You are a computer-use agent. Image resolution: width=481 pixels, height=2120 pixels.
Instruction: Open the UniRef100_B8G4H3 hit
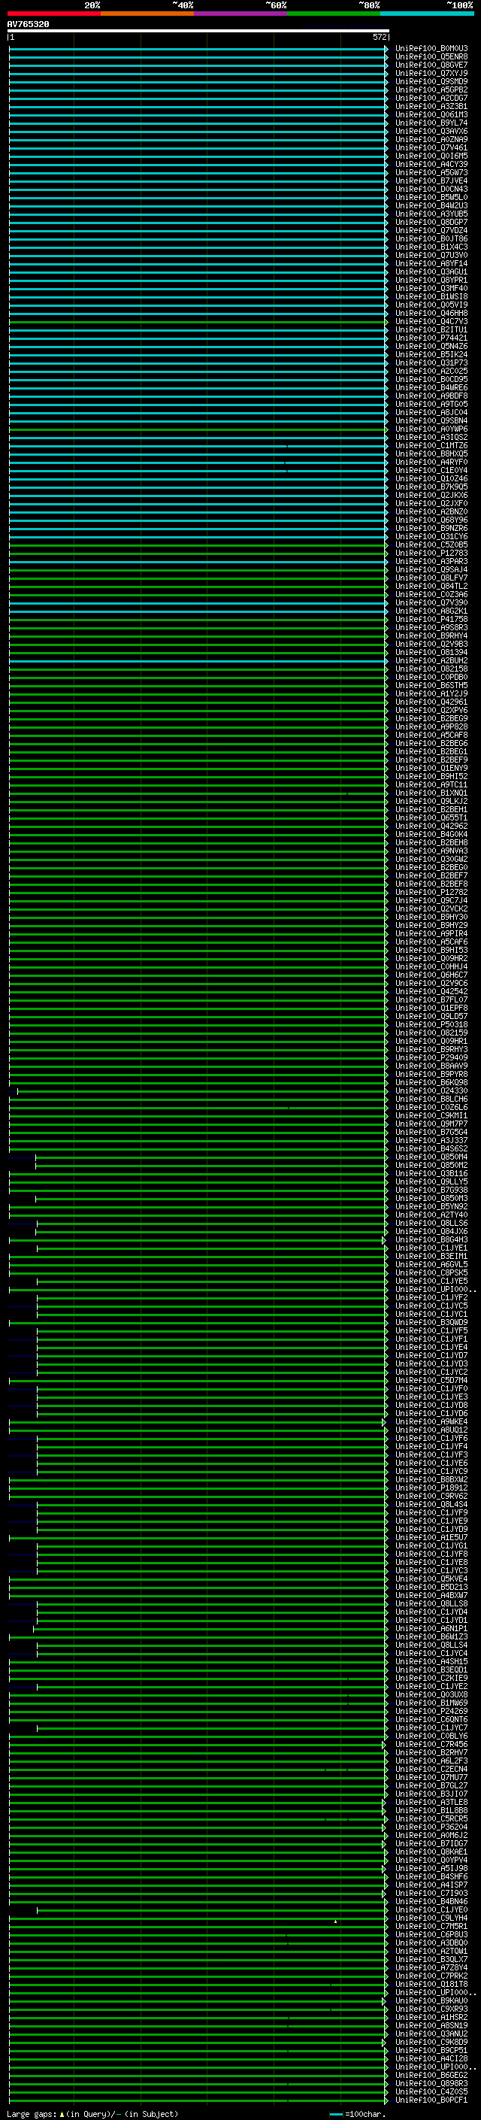431,1239
